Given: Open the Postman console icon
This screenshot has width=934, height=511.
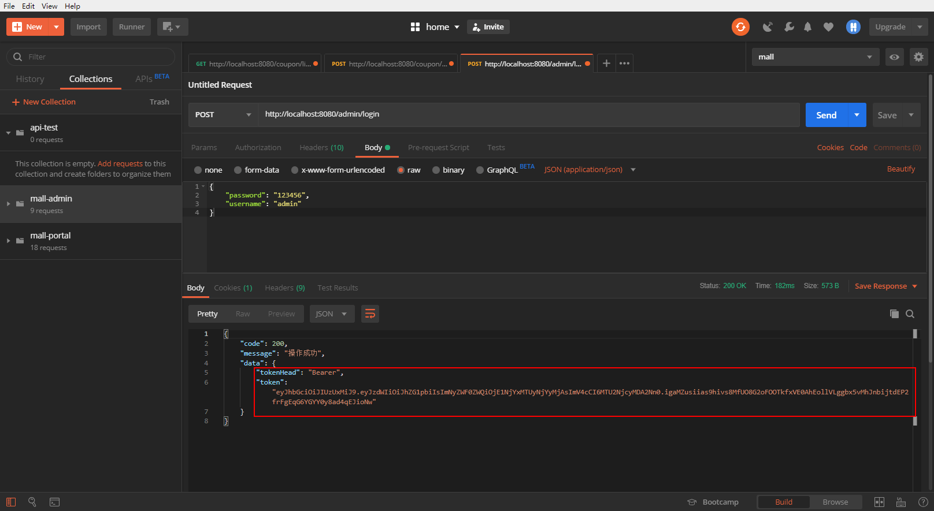Looking at the screenshot, I should (54, 502).
